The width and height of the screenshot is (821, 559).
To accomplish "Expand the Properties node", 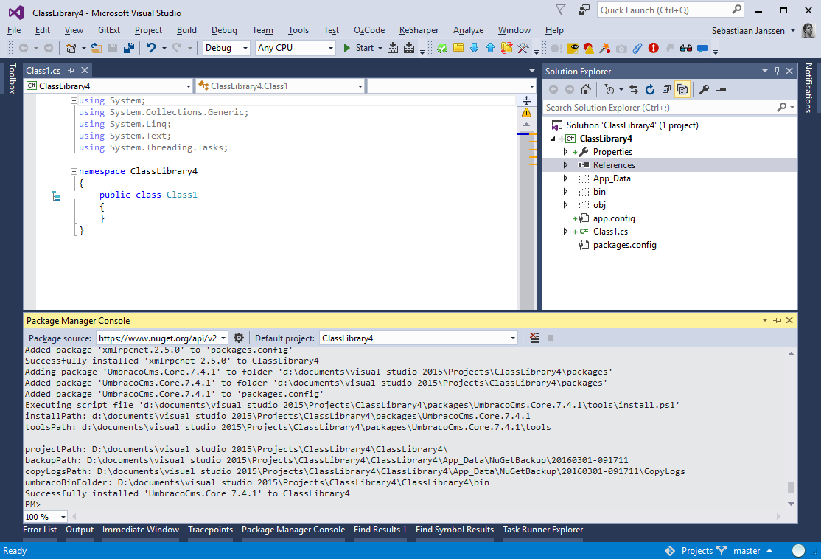I will tap(565, 152).
